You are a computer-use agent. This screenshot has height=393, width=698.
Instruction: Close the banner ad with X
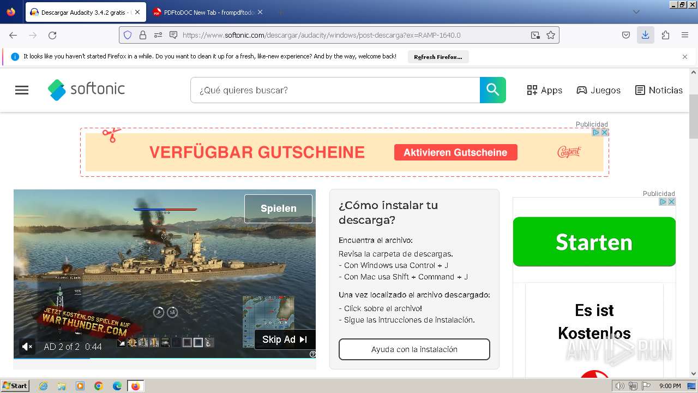point(604,132)
